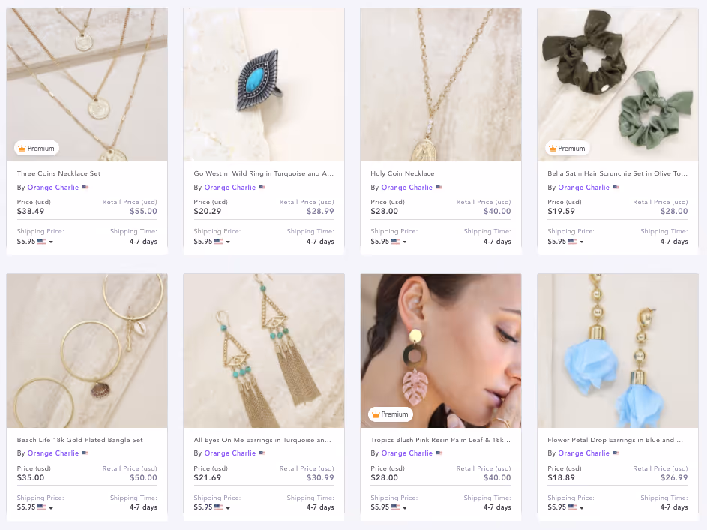The height and width of the screenshot is (530, 707).
Task: Expand shipping dropdown for Bella Satin Scrunchie Set
Action: [x=581, y=242]
